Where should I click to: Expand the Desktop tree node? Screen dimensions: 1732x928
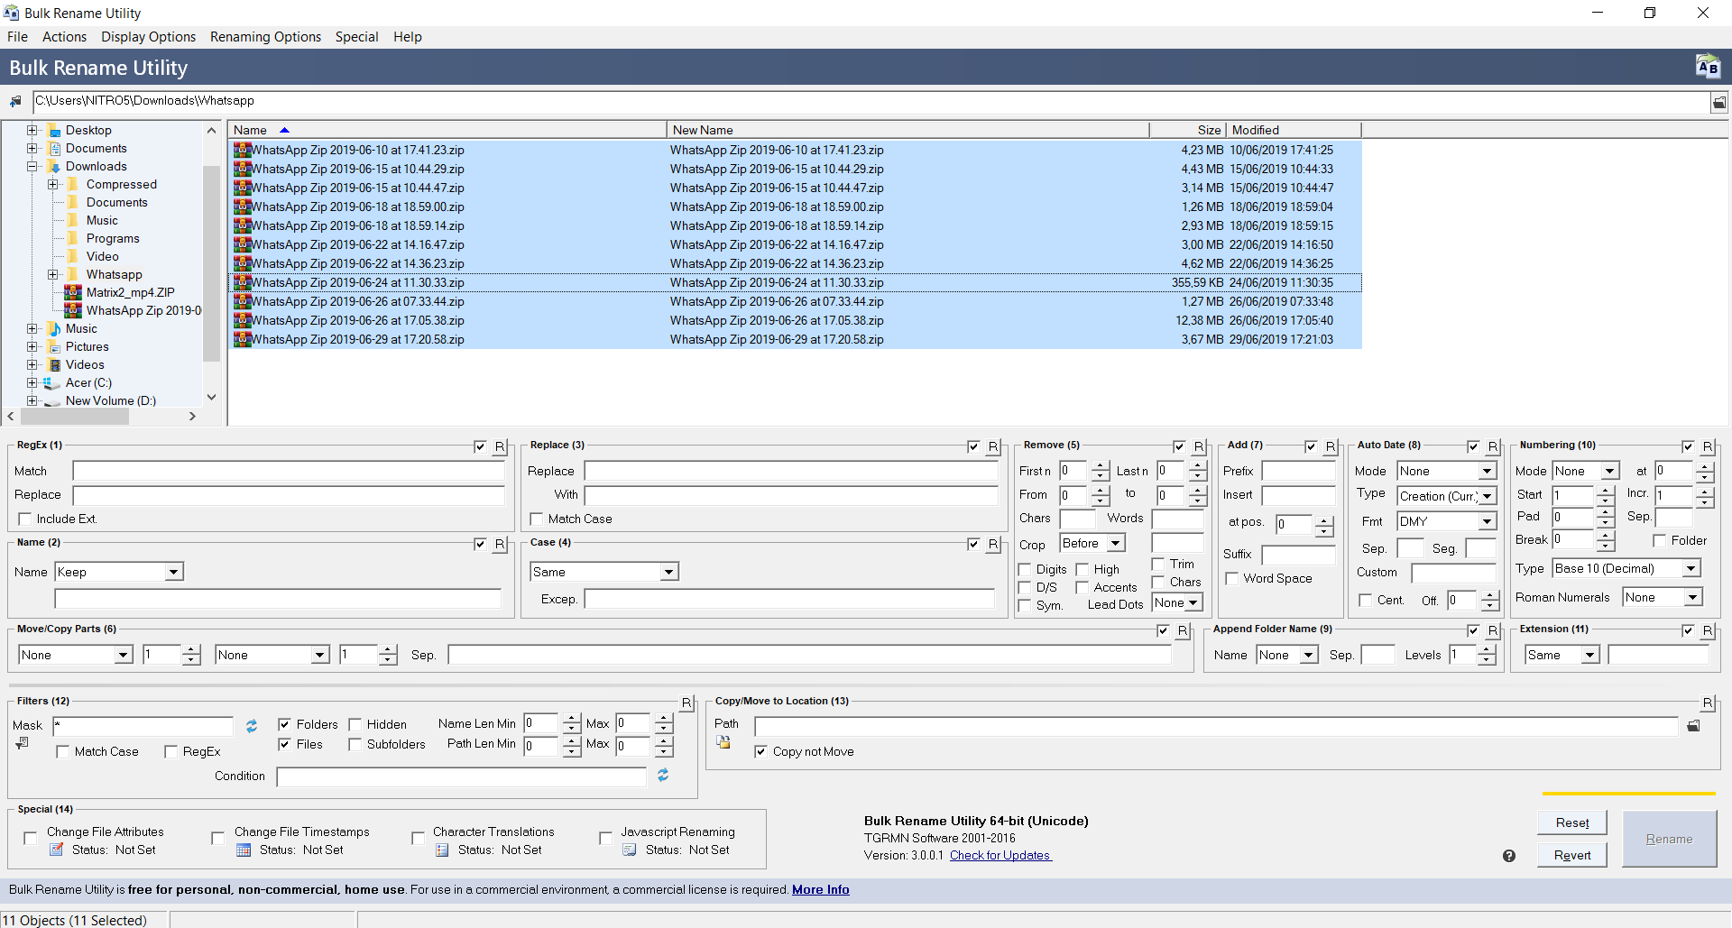pyautogui.click(x=32, y=131)
